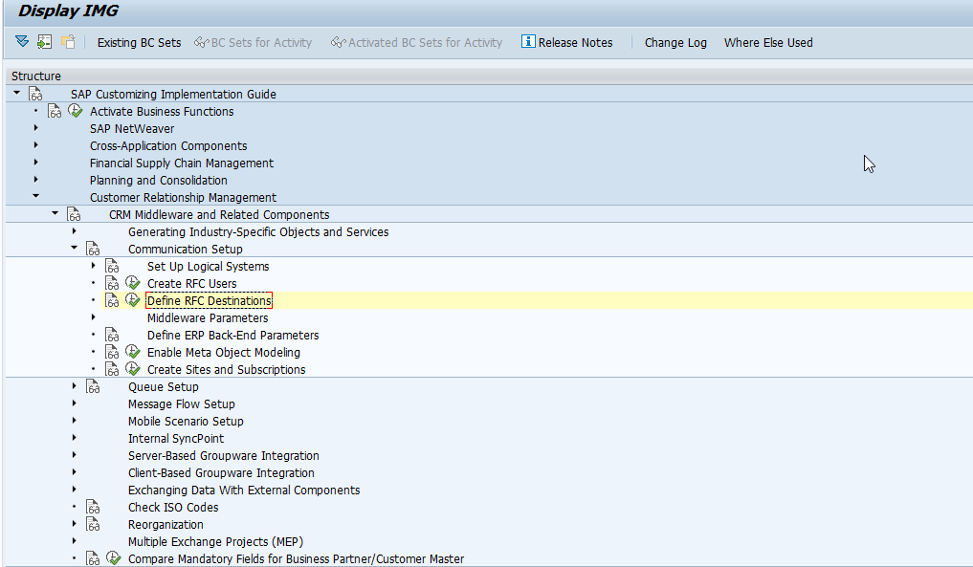Open documentation icon for Check ISO Codes

(93, 507)
